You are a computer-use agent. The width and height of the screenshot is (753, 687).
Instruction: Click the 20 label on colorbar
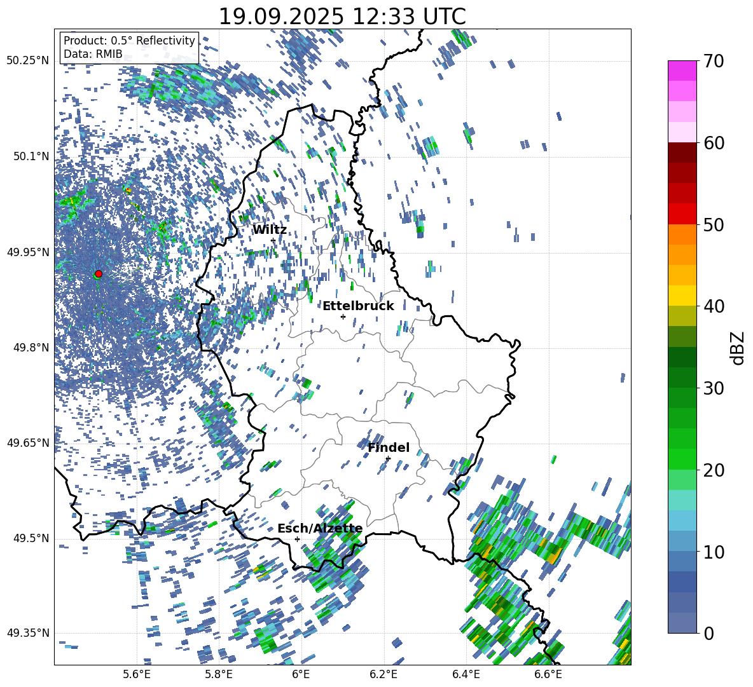click(714, 470)
